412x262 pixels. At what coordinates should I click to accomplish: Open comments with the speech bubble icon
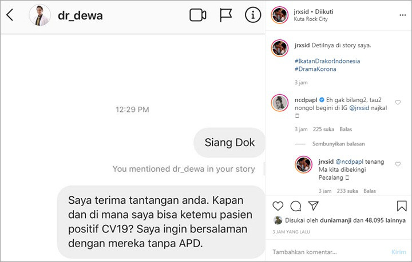pyautogui.click(x=296, y=206)
